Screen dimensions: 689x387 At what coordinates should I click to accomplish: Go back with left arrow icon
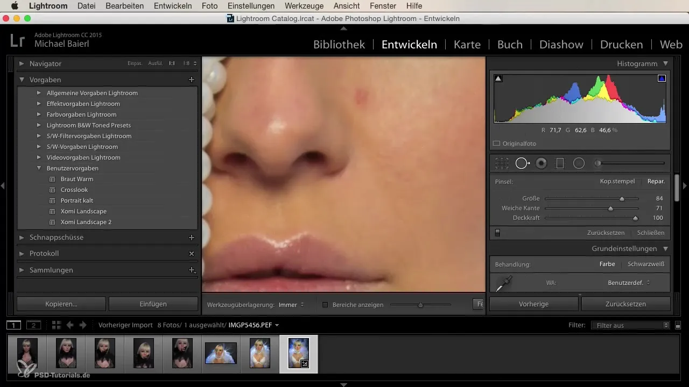(70, 325)
